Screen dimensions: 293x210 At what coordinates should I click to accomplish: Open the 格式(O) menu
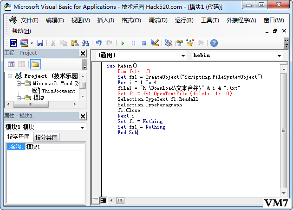(x=131, y=20)
